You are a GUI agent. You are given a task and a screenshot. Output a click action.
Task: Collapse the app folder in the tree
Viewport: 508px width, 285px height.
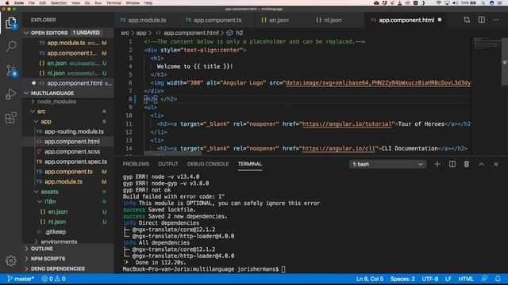coord(46,121)
